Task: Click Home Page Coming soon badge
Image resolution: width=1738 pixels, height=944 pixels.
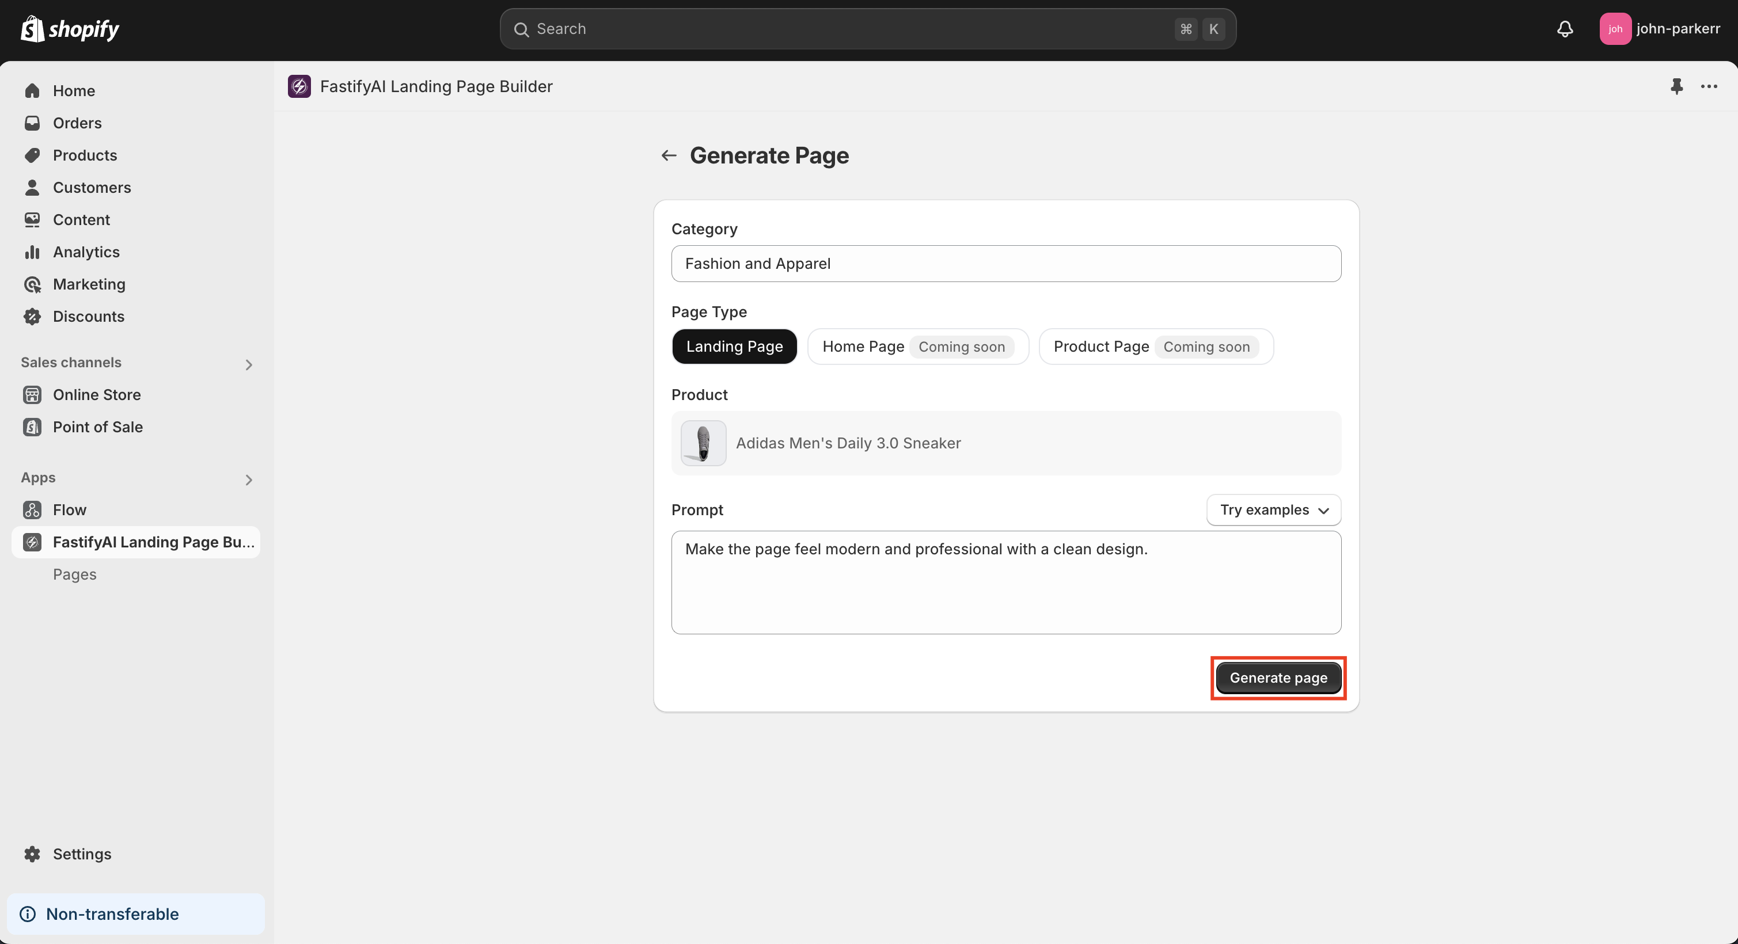Action: pos(962,347)
